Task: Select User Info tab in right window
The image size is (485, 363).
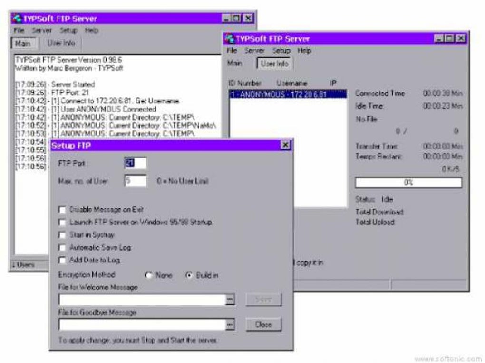Action: tap(274, 64)
